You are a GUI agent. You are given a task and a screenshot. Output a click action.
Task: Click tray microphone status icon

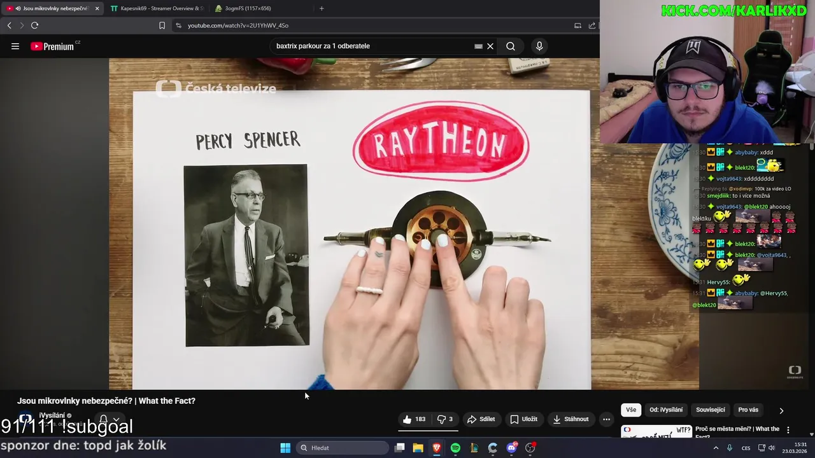[x=730, y=448]
